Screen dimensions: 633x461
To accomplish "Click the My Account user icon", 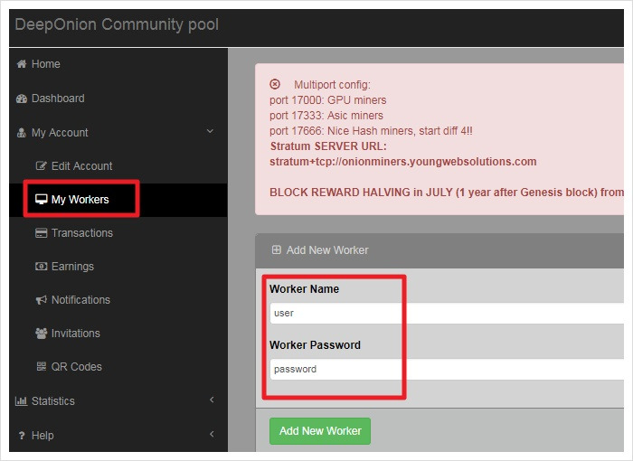I will [22, 133].
